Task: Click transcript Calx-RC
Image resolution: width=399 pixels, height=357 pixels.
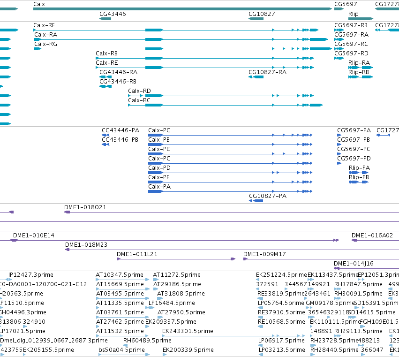Action: (139, 100)
